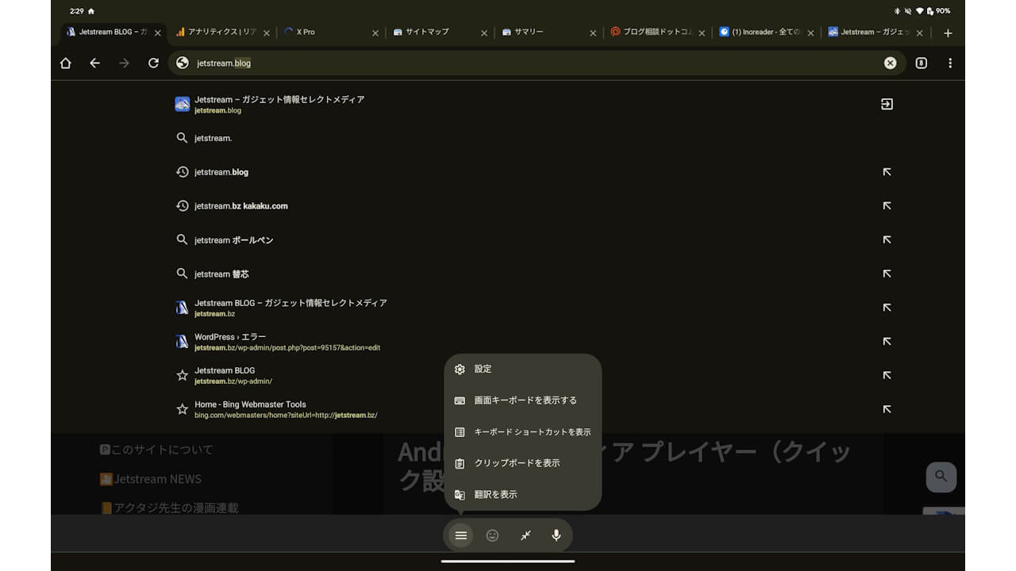
Task: Close the アナリティクス tab
Action: click(x=267, y=33)
